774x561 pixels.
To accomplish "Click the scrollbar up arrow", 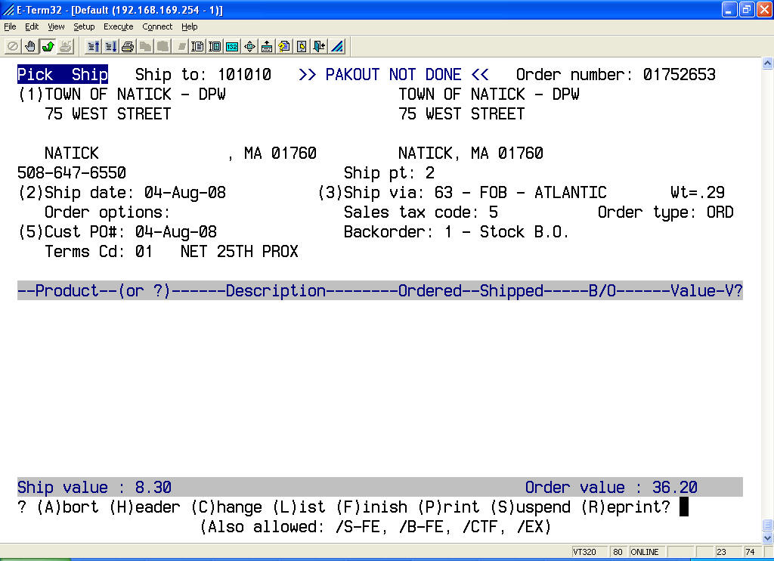I will (768, 64).
